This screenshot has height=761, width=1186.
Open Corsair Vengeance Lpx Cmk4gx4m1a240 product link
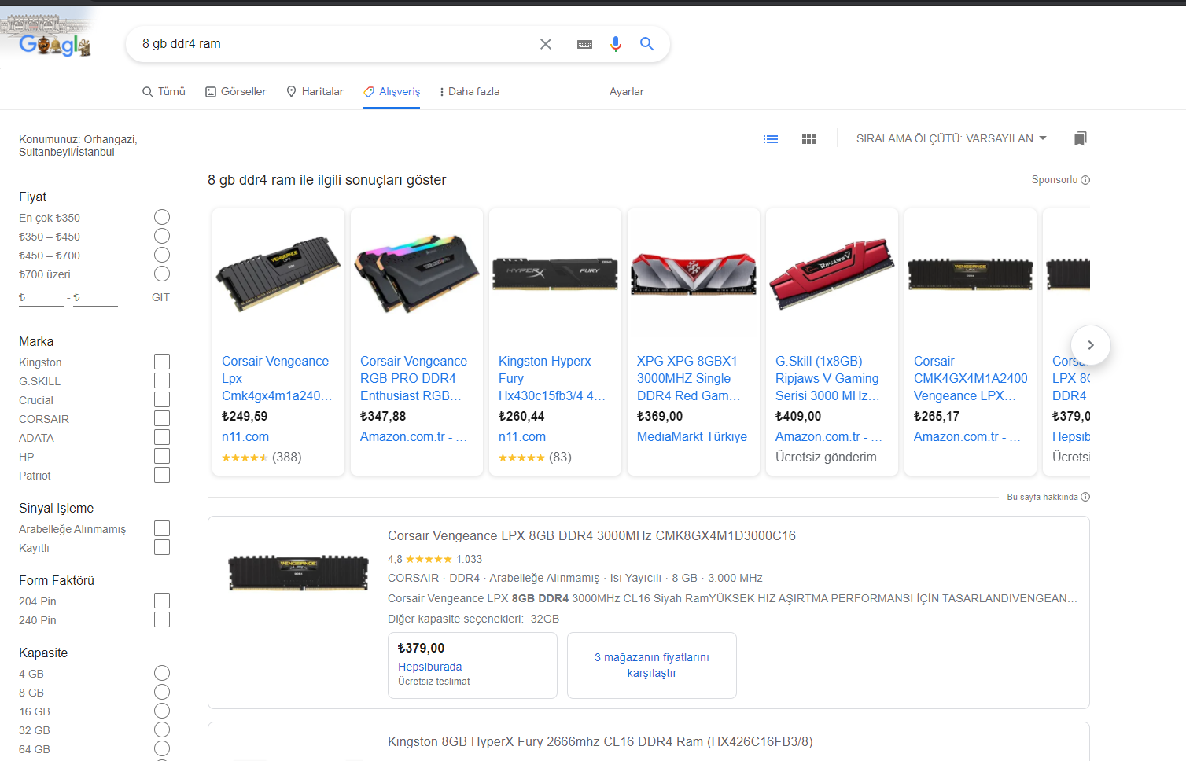coord(277,378)
